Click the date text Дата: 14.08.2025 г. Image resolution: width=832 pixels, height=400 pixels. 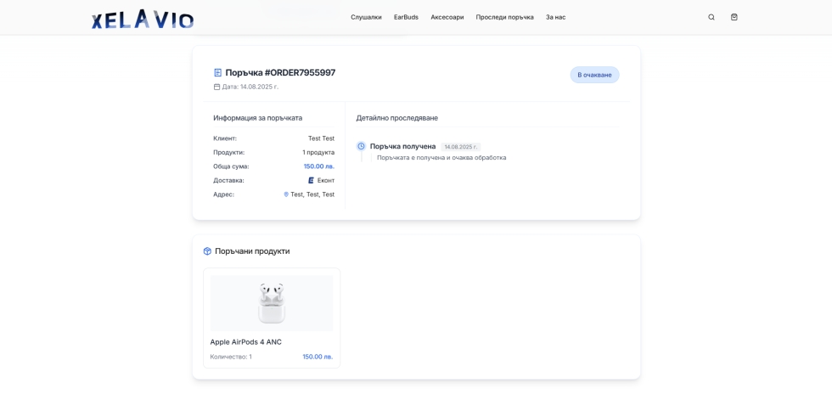pos(250,87)
